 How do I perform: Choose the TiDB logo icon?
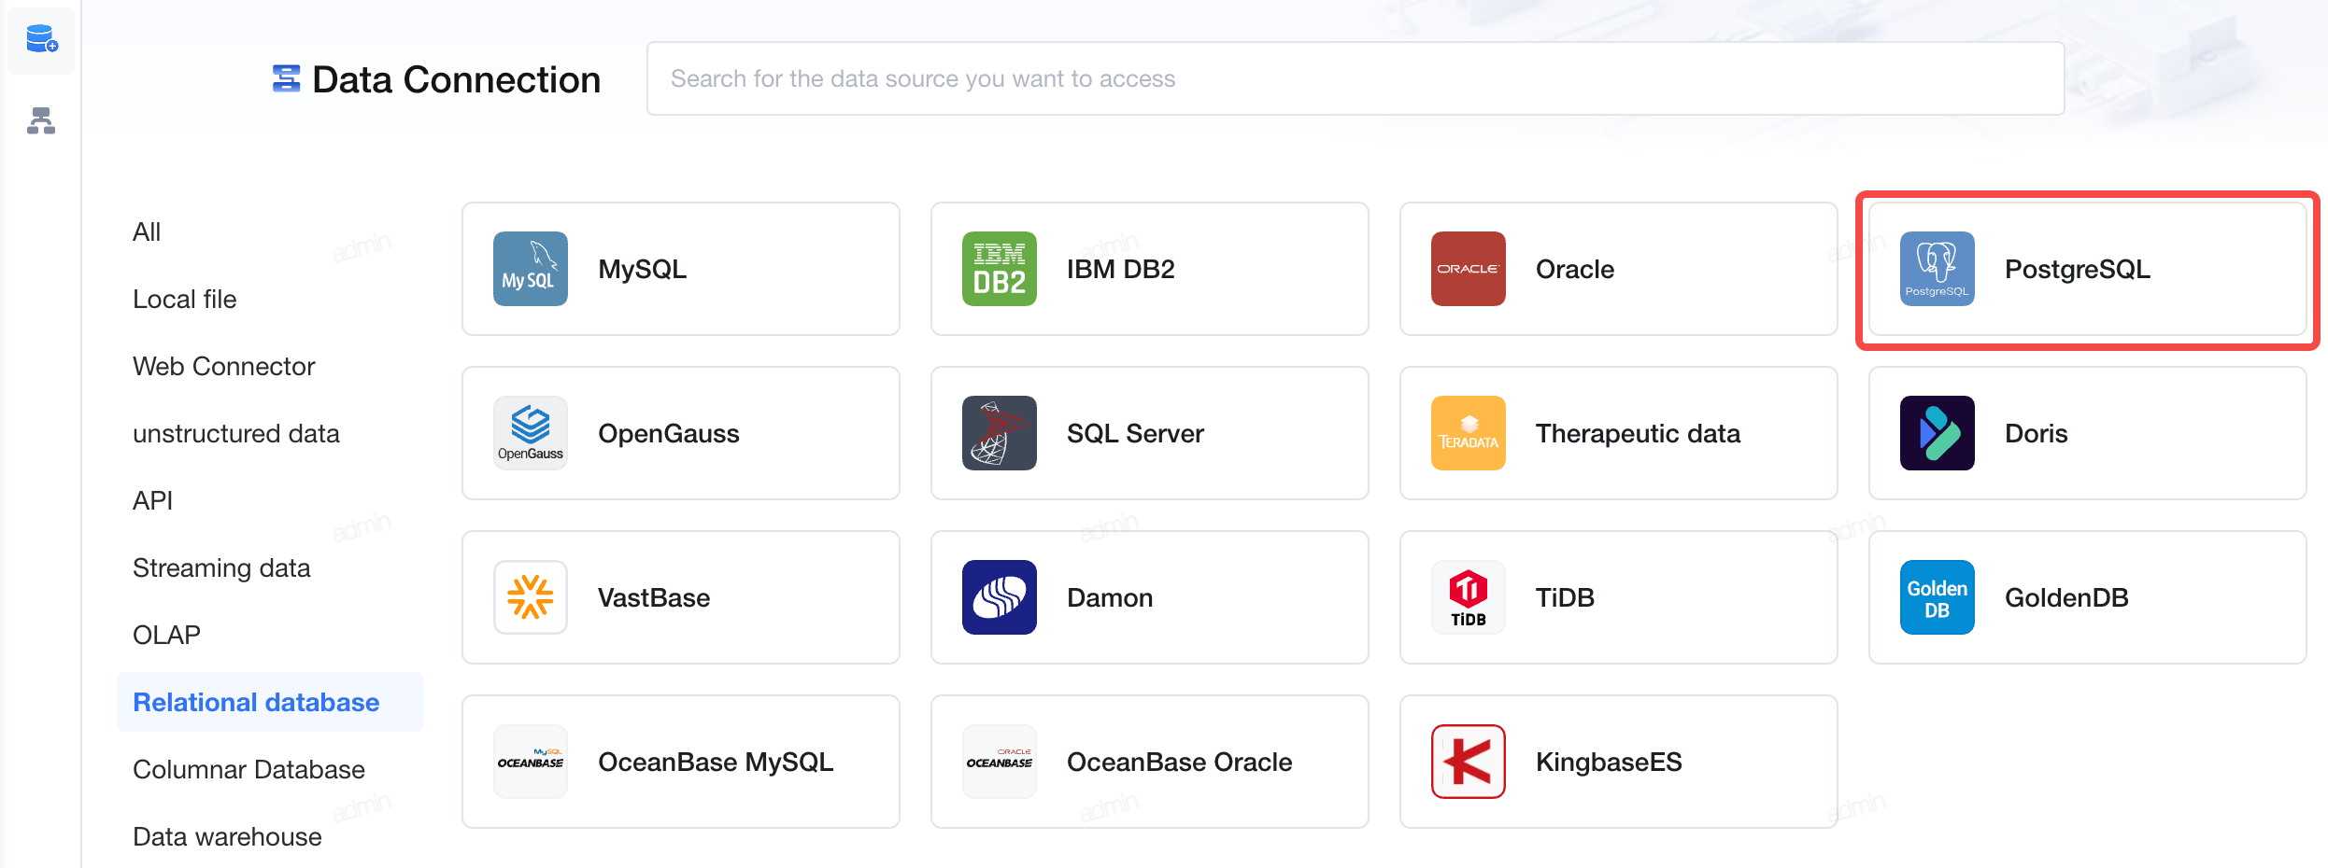[1468, 597]
